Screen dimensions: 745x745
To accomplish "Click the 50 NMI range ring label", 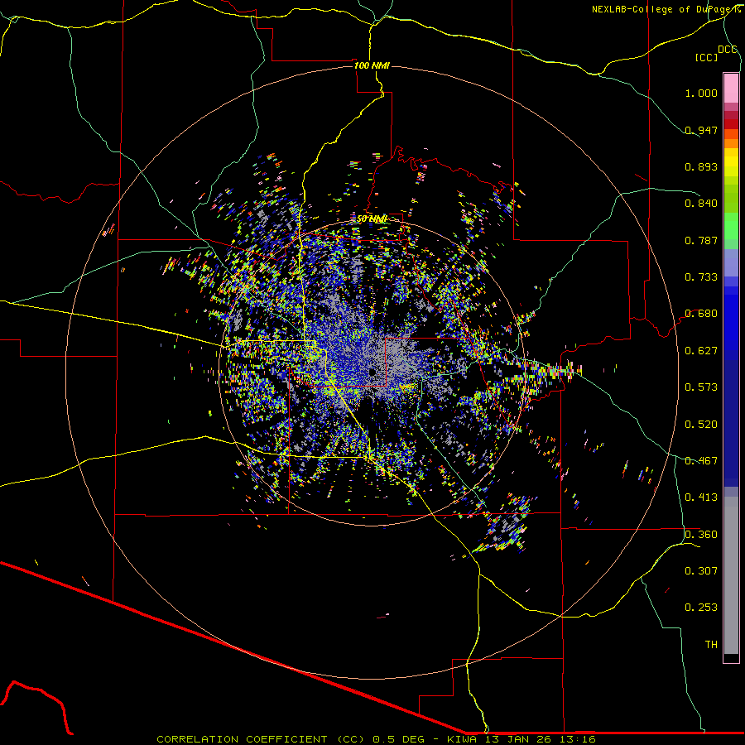I will coord(372,219).
